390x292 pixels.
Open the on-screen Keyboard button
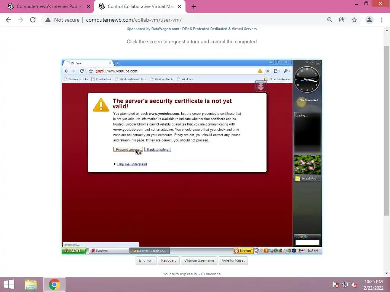tap(169, 260)
